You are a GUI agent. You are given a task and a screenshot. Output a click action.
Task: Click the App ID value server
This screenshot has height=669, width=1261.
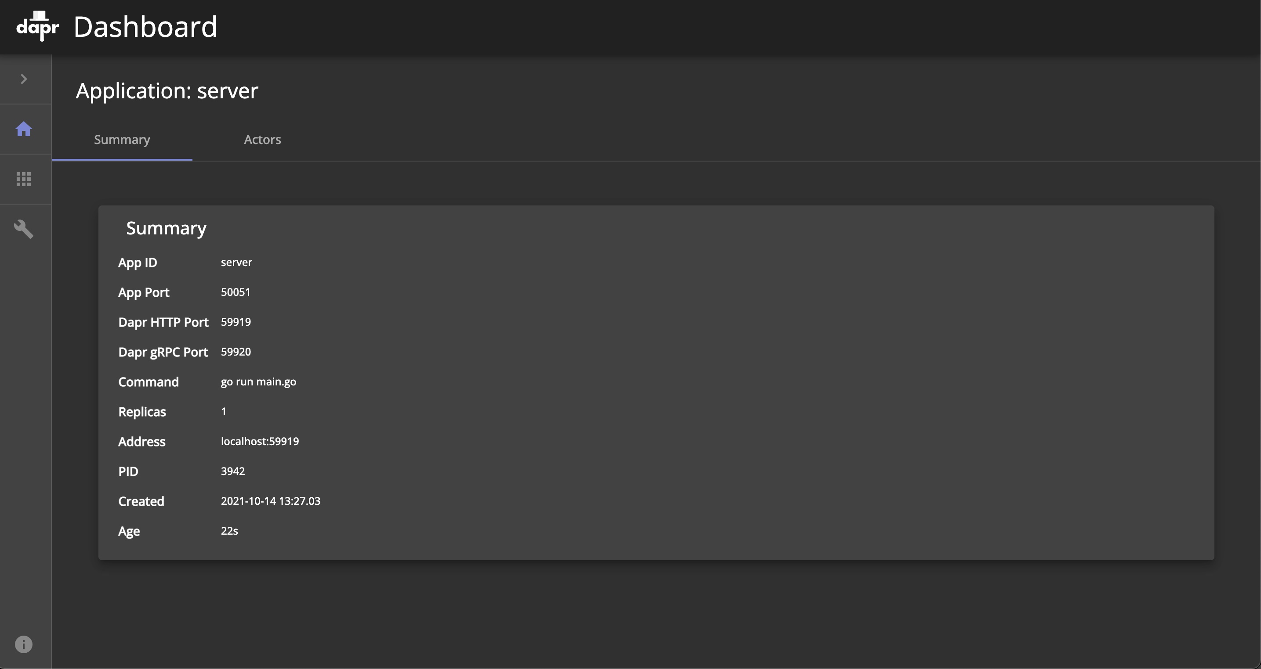[236, 263]
